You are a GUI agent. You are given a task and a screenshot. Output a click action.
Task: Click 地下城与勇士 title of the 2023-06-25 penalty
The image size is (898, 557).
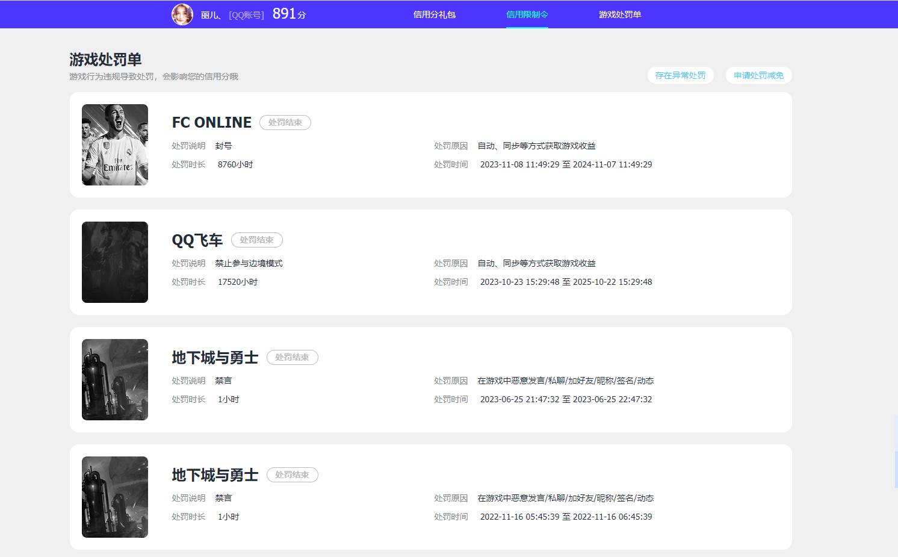click(215, 357)
